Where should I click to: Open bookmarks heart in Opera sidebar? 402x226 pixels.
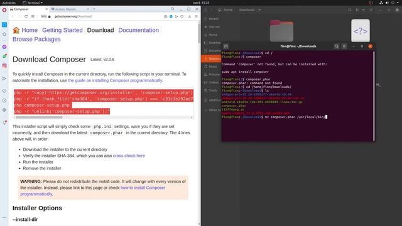click(4, 91)
